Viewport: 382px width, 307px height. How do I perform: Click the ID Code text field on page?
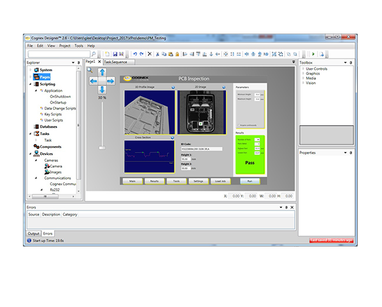click(201, 149)
